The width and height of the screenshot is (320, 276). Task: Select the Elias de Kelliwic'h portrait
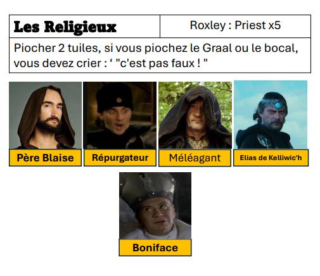point(271,115)
